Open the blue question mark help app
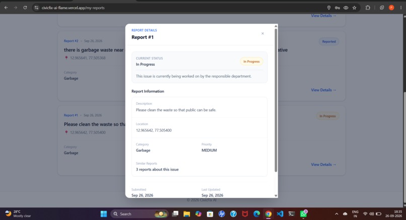406x220 pixels. click(233, 214)
